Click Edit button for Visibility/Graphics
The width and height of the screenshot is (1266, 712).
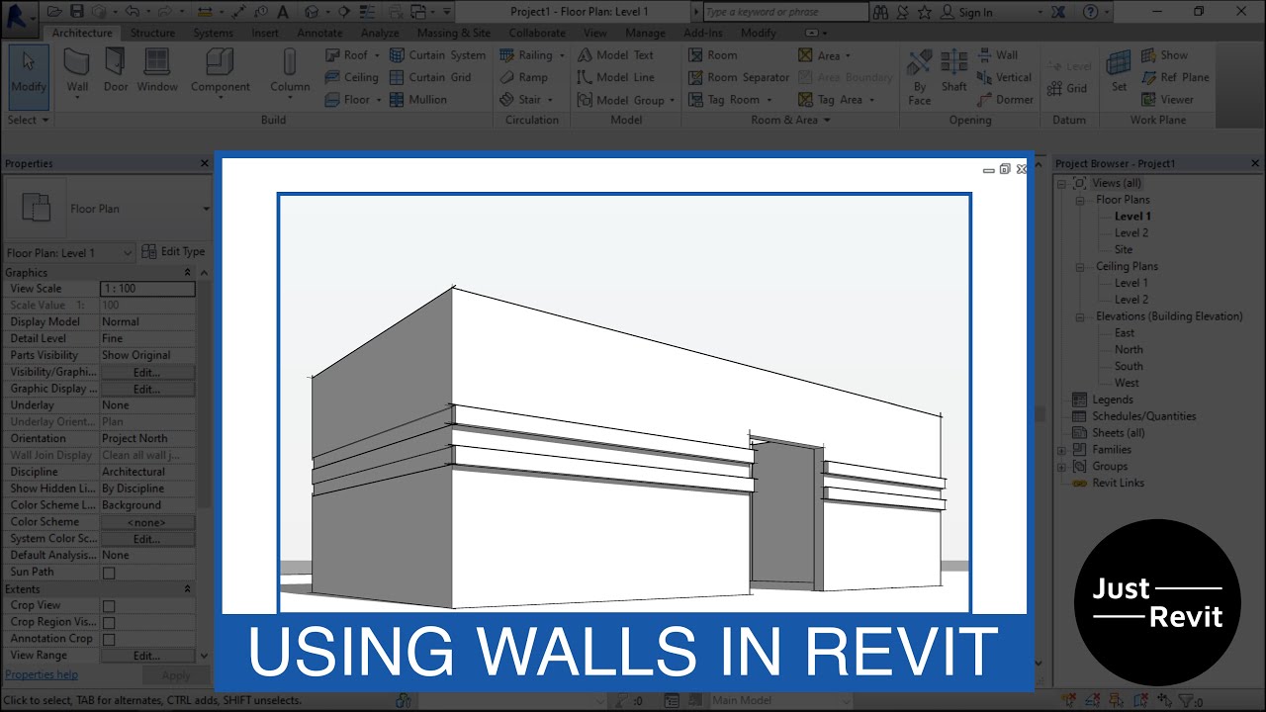coord(147,372)
